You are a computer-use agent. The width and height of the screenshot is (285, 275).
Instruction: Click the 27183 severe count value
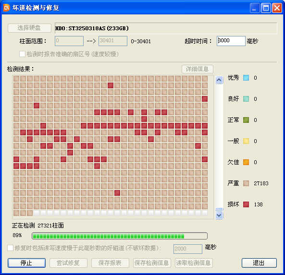[261, 183]
